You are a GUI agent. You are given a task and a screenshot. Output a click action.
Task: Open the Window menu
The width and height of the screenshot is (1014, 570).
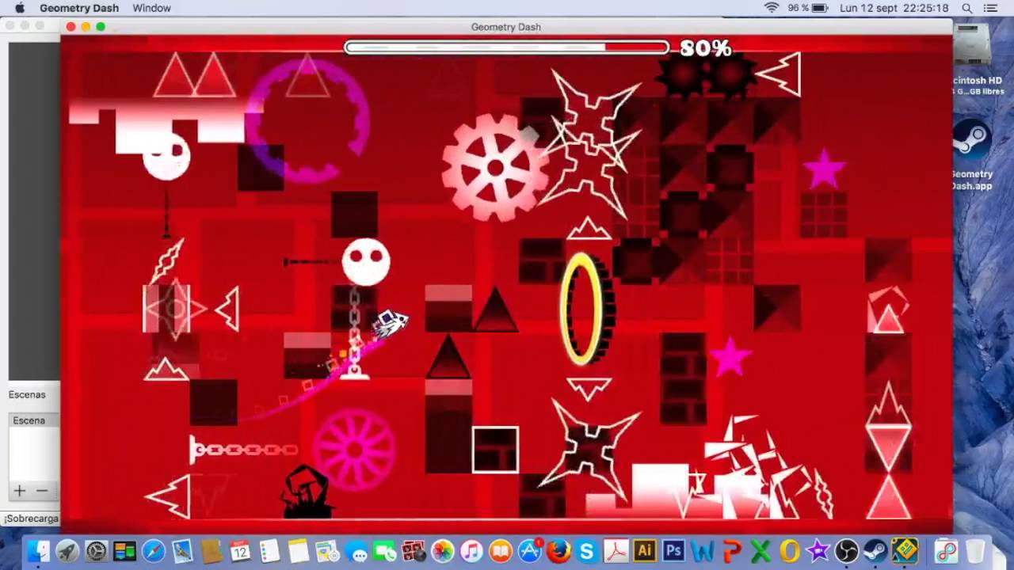(151, 8)
